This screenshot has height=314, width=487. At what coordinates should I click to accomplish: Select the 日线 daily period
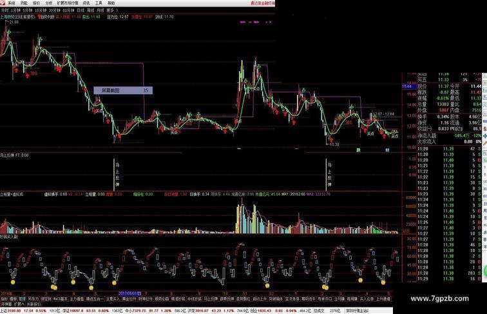click(x=81, y=10)
